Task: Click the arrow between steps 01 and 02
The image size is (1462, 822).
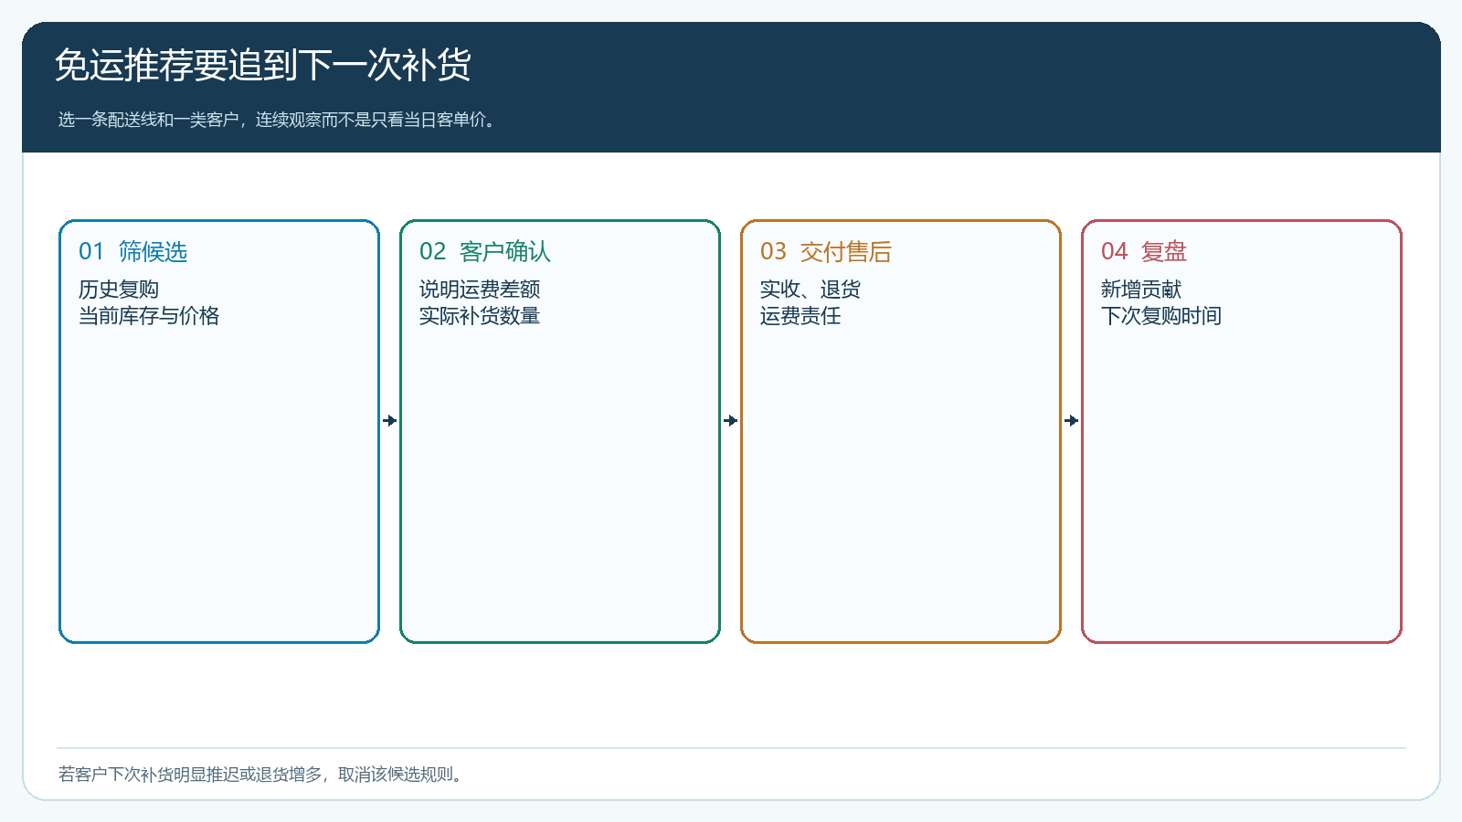Action: [x=390, y=420]
